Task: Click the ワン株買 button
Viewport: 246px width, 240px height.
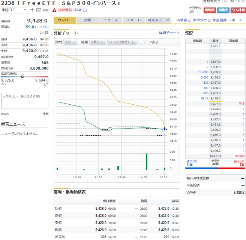Action: point(238,10)
